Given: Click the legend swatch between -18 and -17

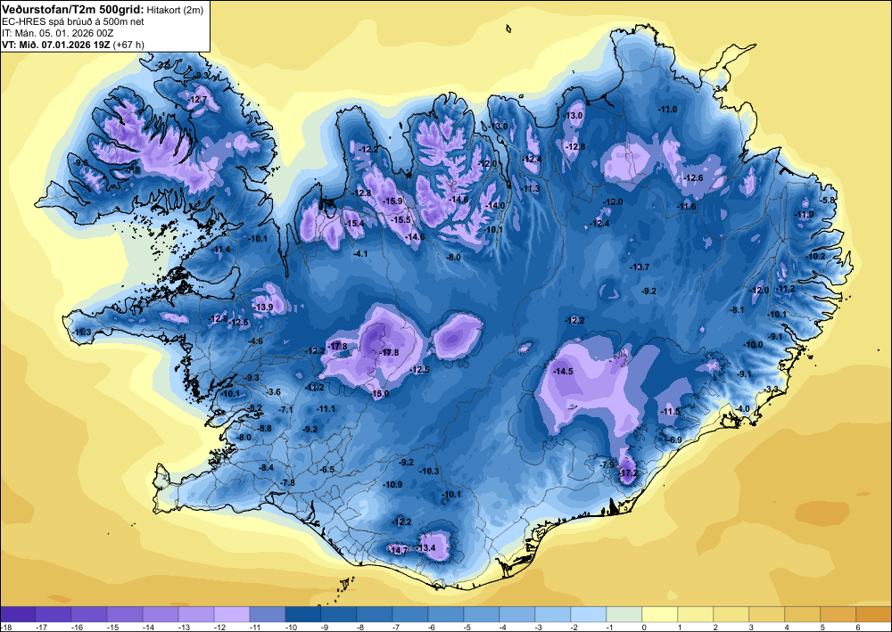Looking at the screenshot, I should (x=18, y=614).
